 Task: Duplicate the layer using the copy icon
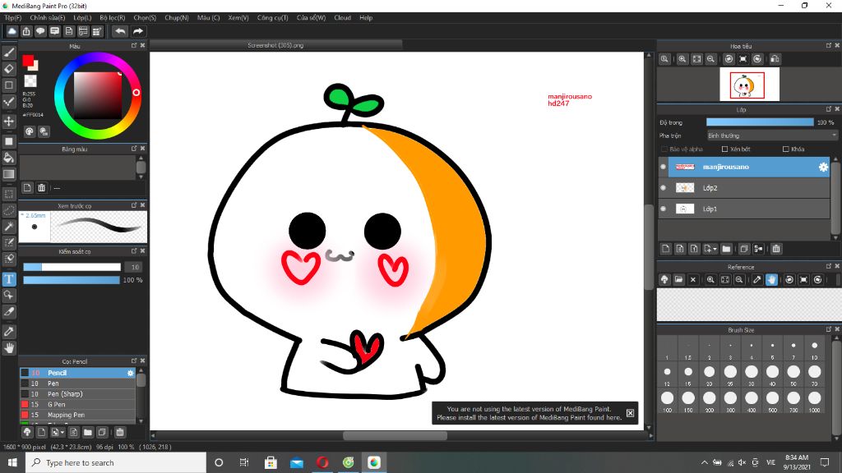click(743, 249)
